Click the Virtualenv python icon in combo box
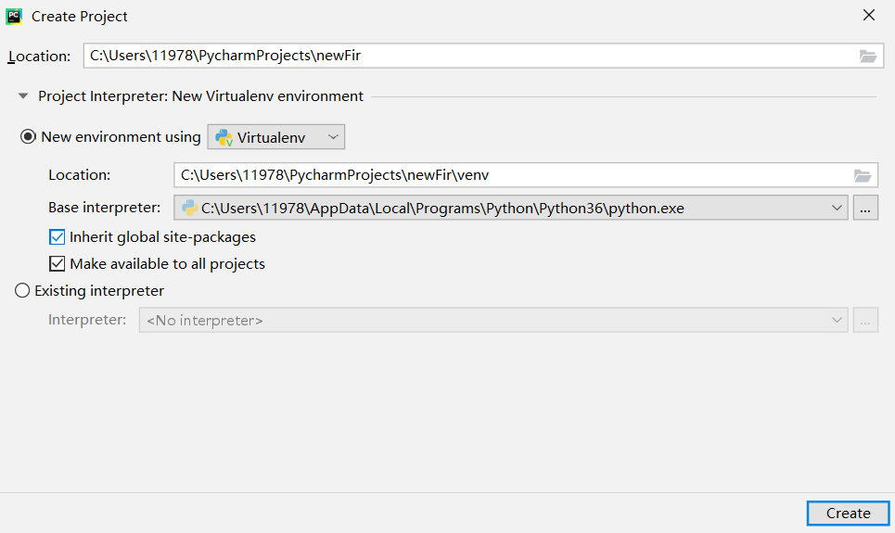 [224, 137]
